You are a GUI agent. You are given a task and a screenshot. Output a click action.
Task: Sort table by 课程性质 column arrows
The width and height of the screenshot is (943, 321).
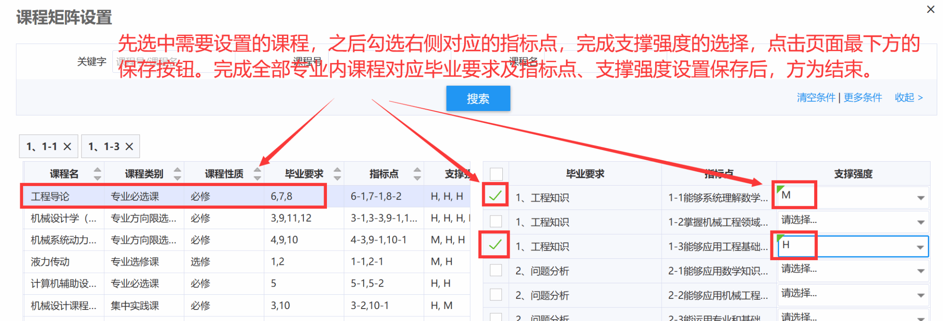pyautogui.click(x=257, y=174)
